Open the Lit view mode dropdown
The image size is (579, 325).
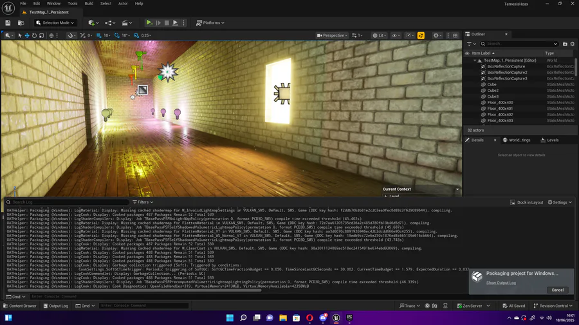pos(379,35)
